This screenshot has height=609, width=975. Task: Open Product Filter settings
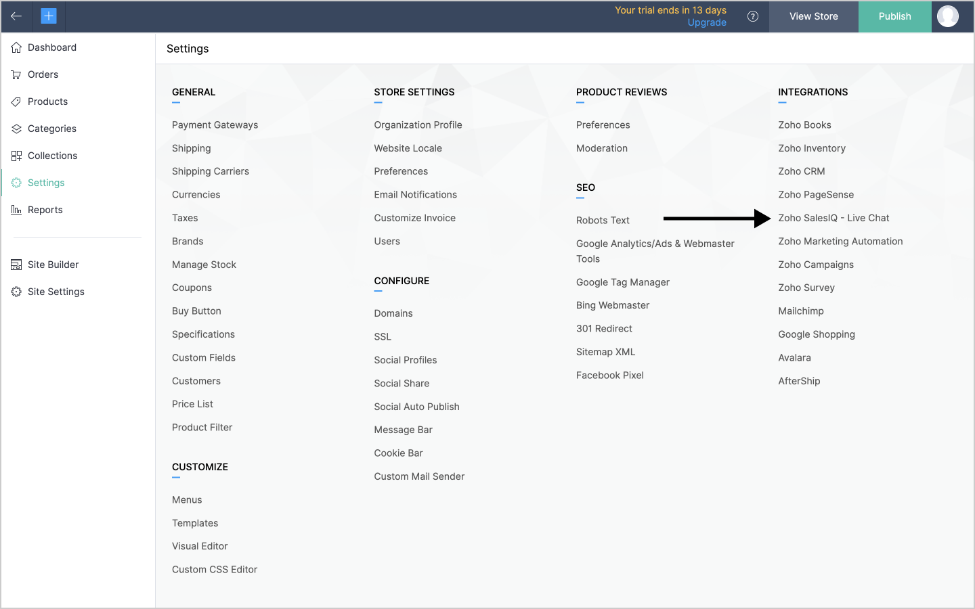202,428
